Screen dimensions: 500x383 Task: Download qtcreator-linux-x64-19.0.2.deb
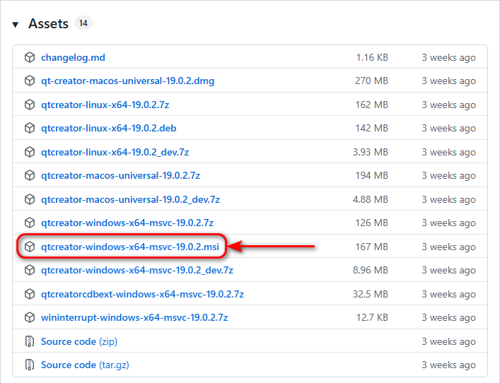(109, 128)
